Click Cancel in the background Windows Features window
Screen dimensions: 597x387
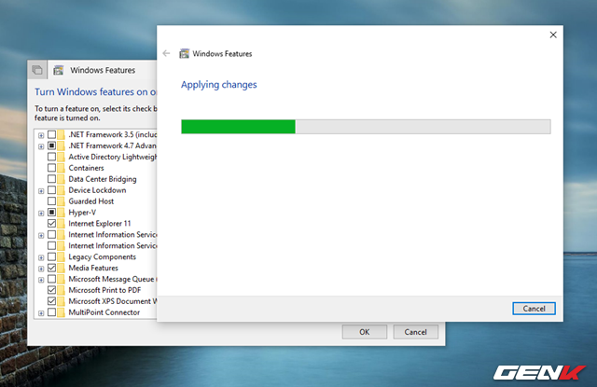click(x=415, y=332)
